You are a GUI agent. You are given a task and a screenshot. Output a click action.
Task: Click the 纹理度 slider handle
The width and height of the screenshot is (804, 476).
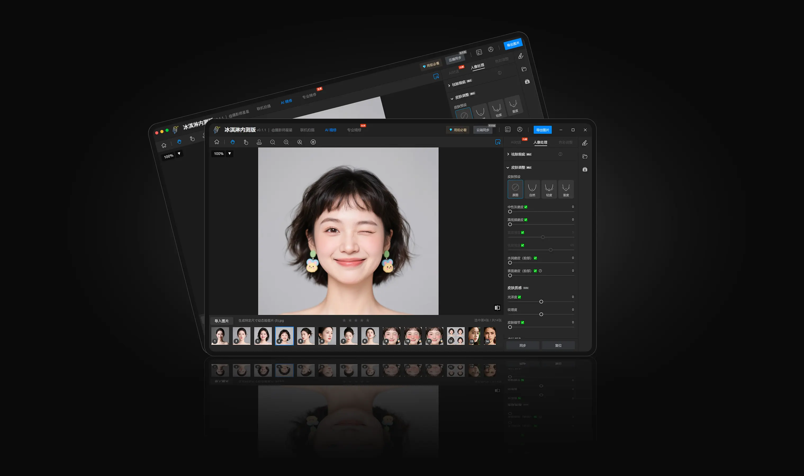point(541,314)
